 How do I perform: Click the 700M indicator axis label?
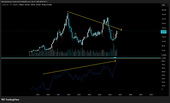163,65
